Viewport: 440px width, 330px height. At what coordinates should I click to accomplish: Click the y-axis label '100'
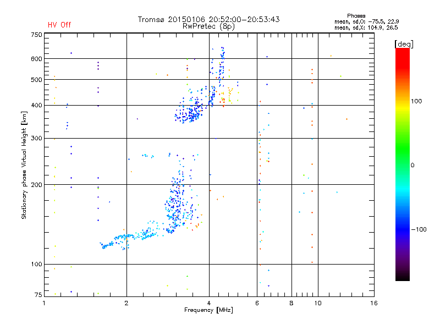[x=37, y=264]
